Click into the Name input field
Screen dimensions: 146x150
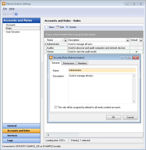tap(102, 70)
